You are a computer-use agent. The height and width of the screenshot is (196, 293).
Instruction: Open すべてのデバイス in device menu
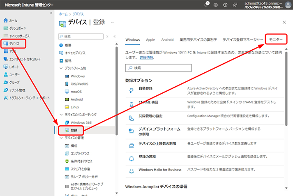click(x=72, y=53)
